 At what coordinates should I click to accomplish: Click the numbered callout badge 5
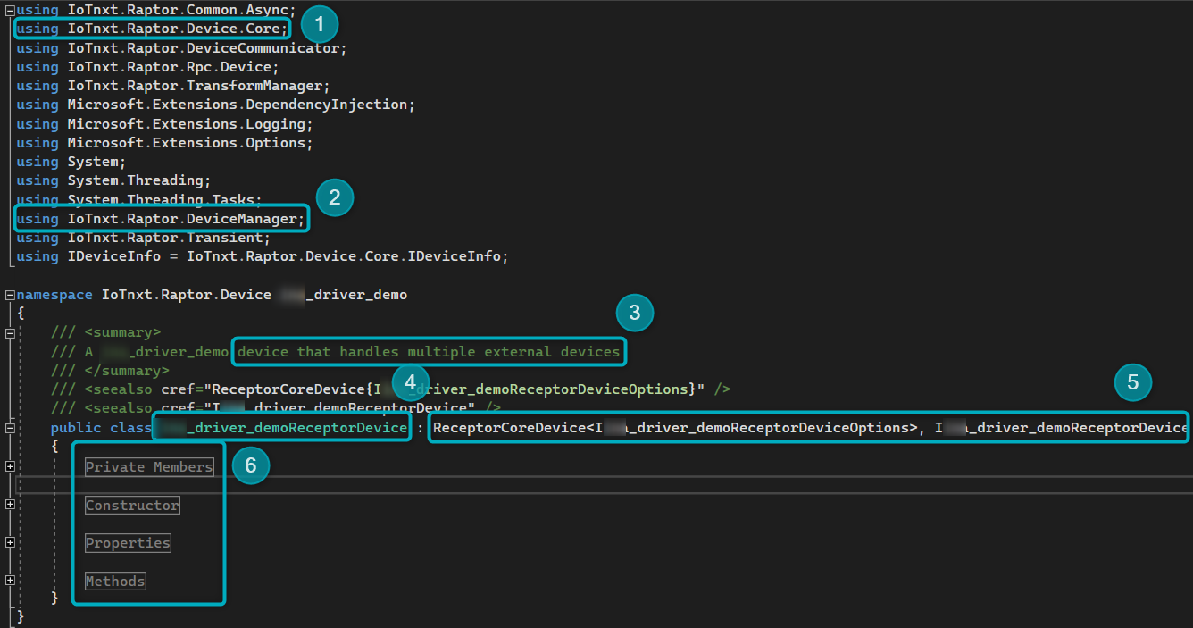tap(1133, 382)
